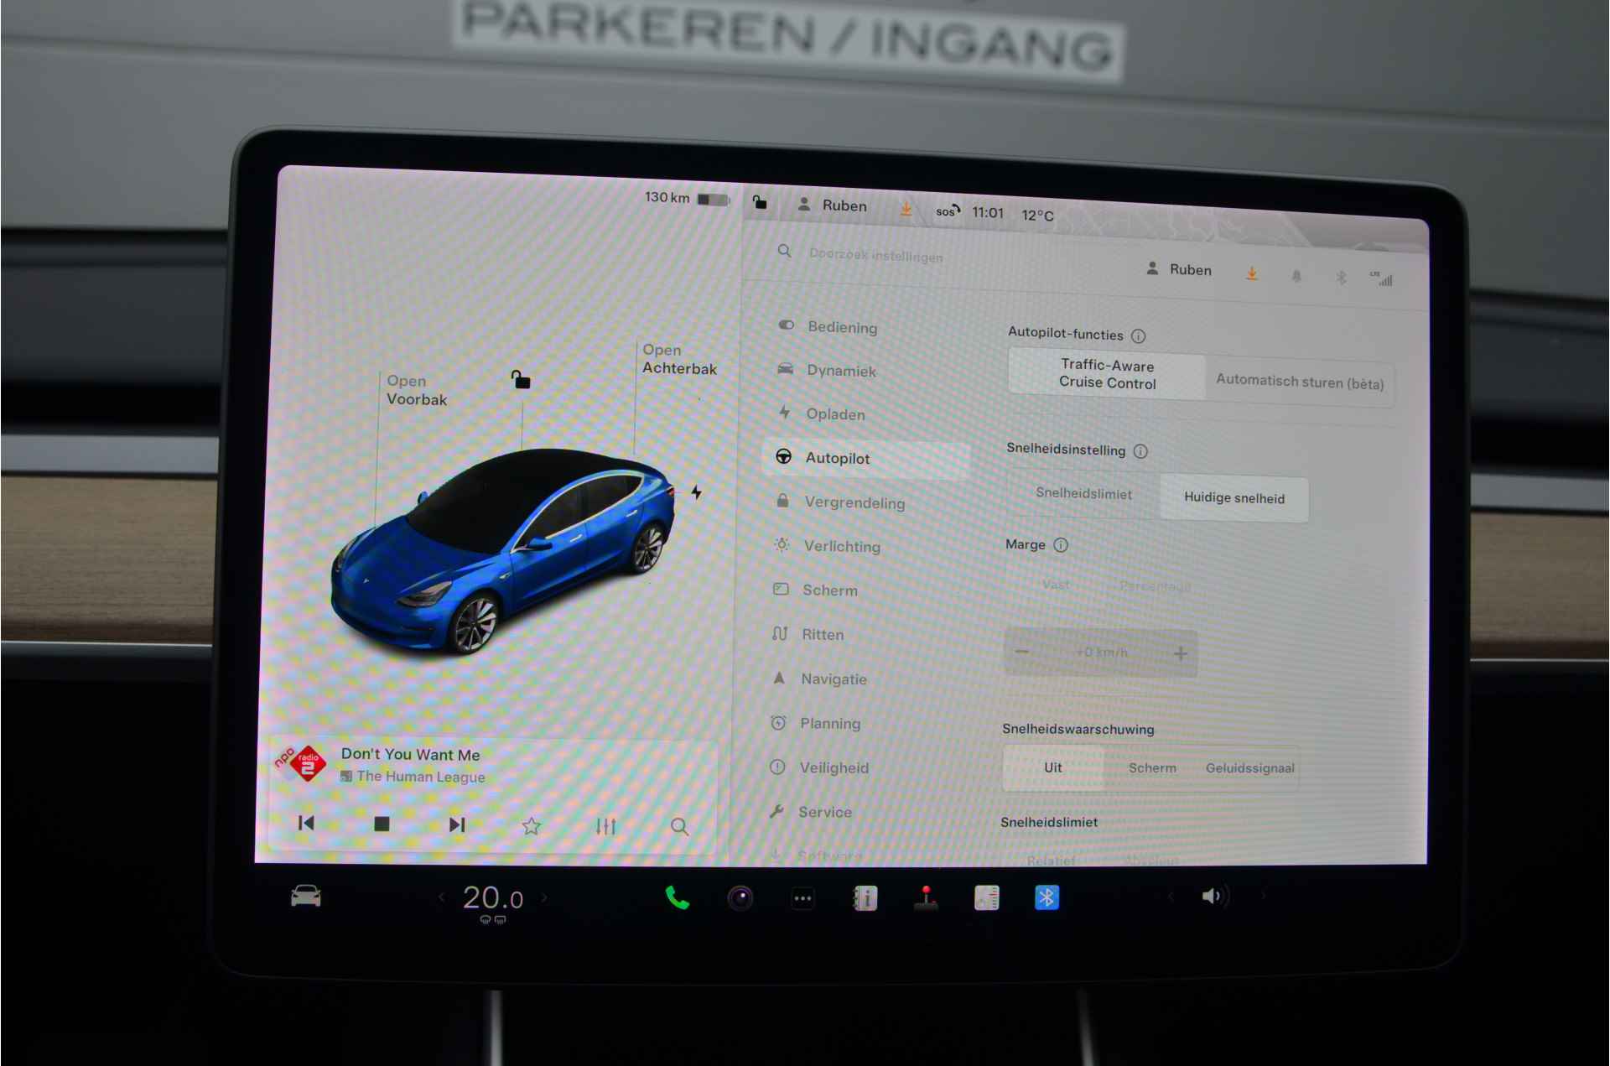Image resolution: width=1610 pixels, height=1066 pixels.
Task: Favorite the current song with star icon
Action: 531,827
